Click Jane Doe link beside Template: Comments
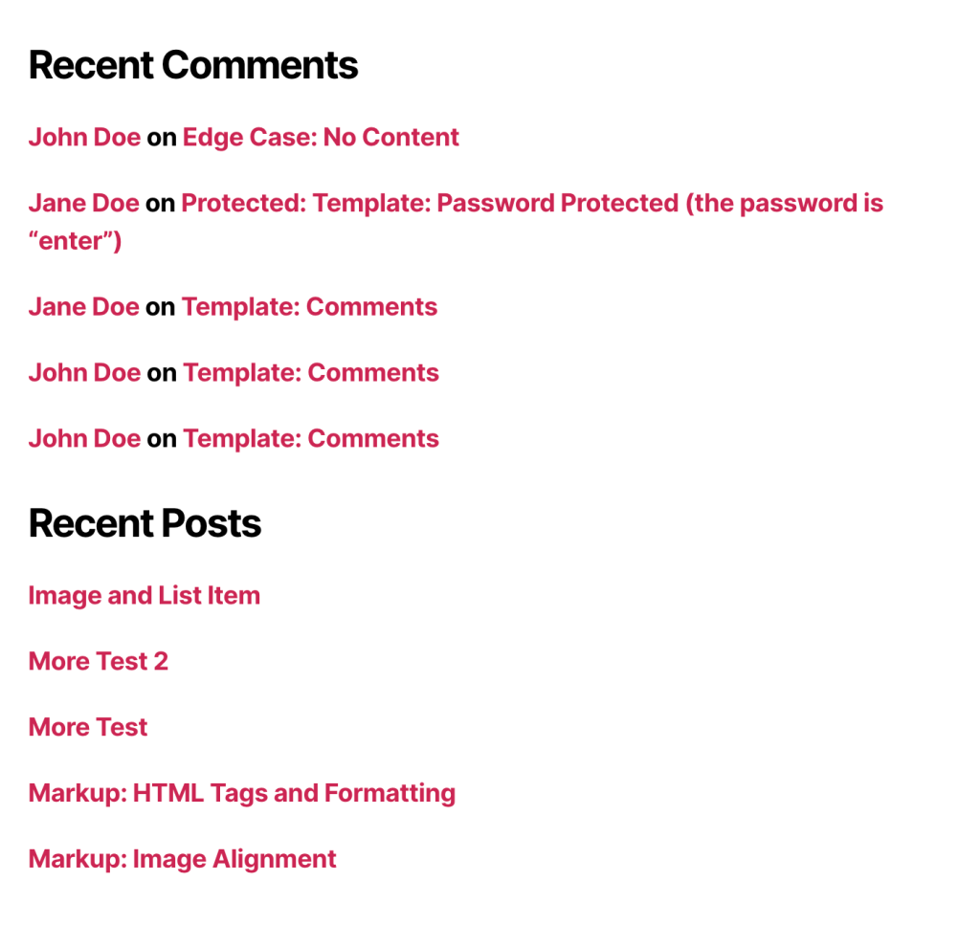 pyautogui.click(x=84, y=307)
